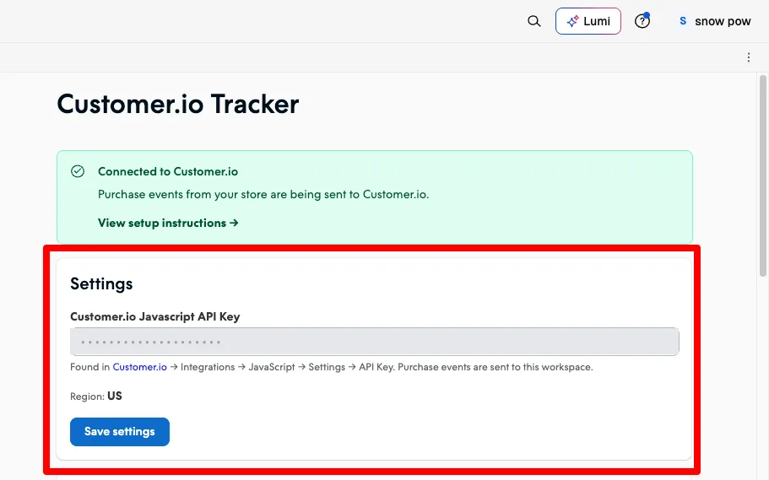Image resolution: width=769 pixels, height=480 pixels.
Task: Click the help question mark icon
Action: click(642, 21)
